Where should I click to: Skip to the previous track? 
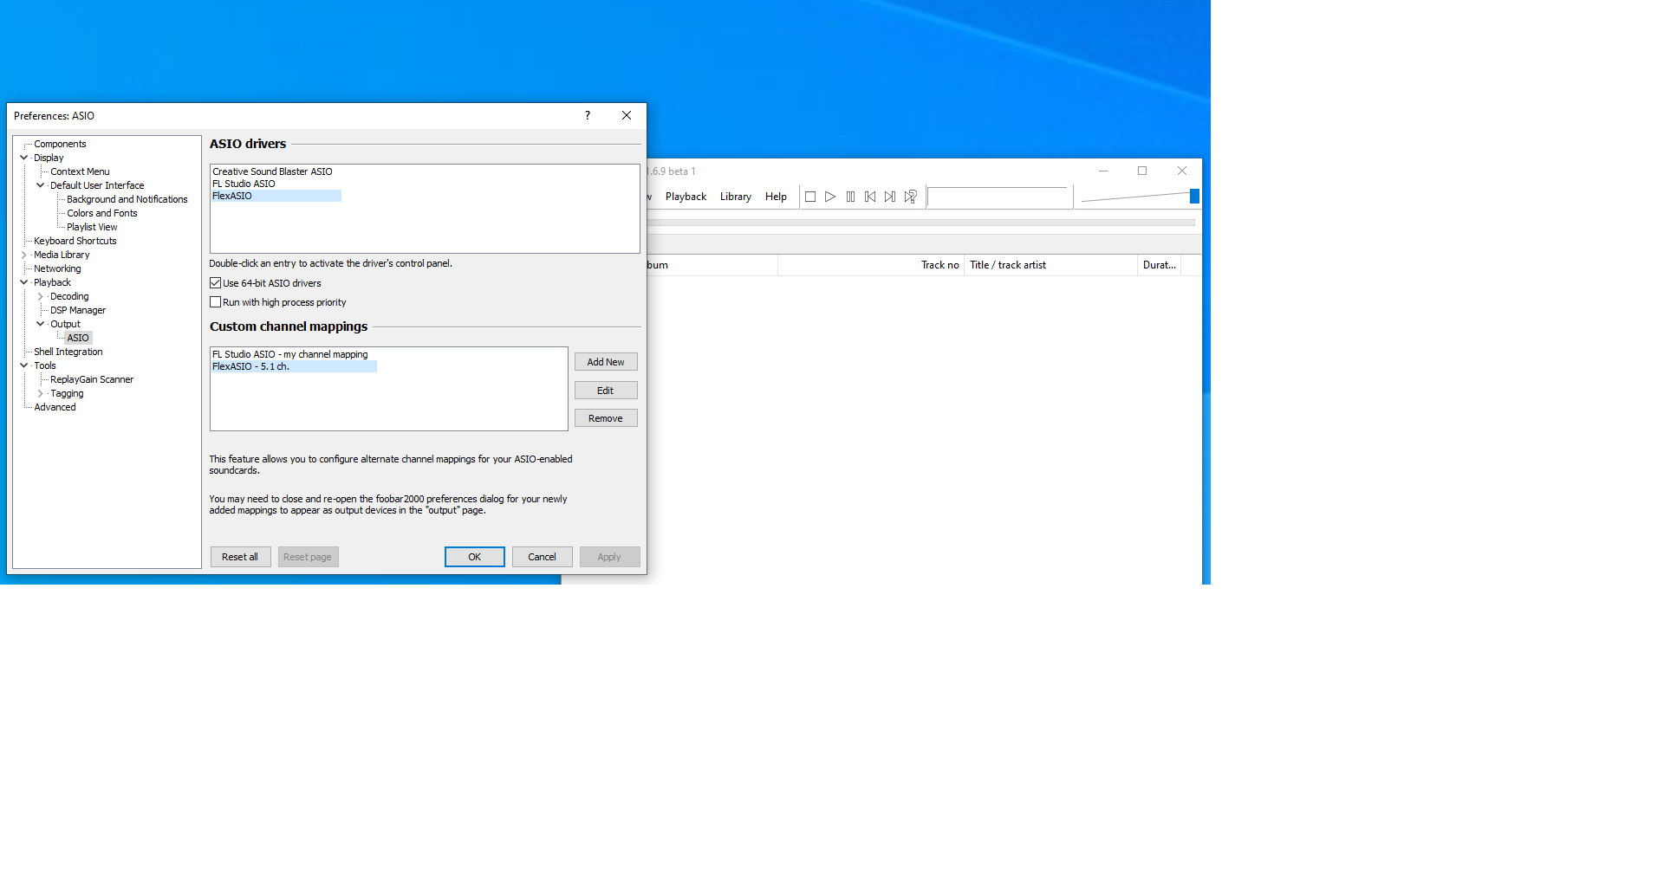tap(869, 197)
